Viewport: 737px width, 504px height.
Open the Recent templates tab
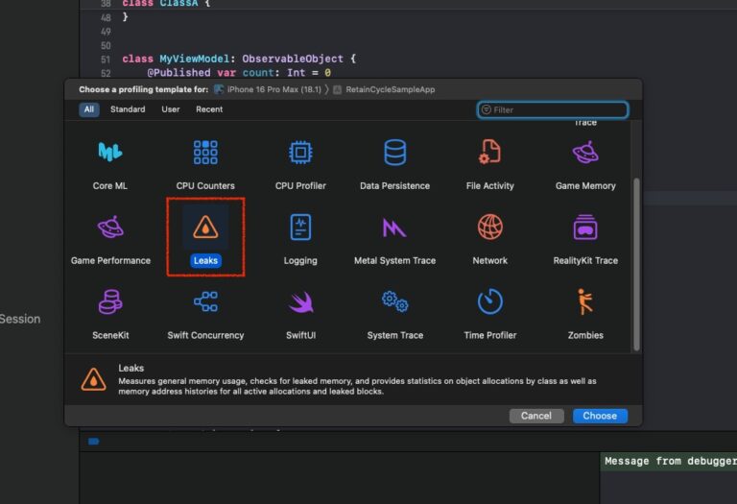(x=209, y=109)
